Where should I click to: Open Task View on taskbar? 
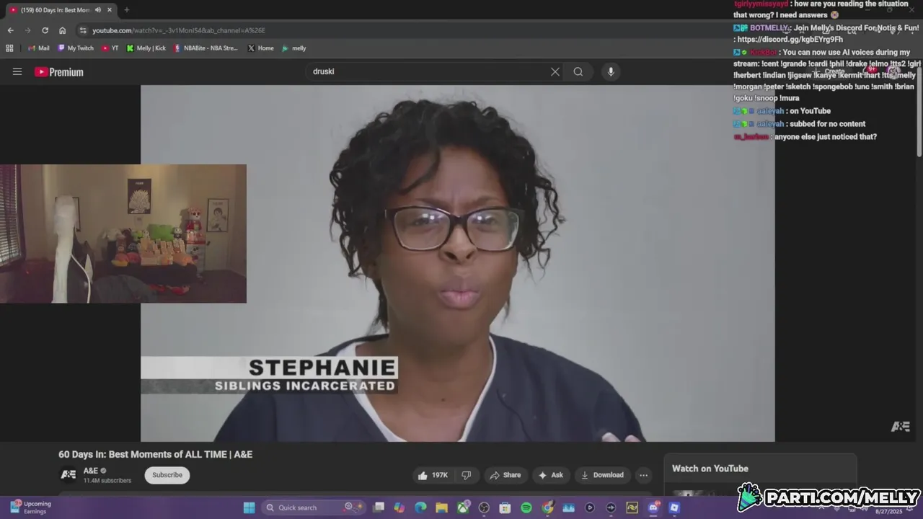point(379,507)
